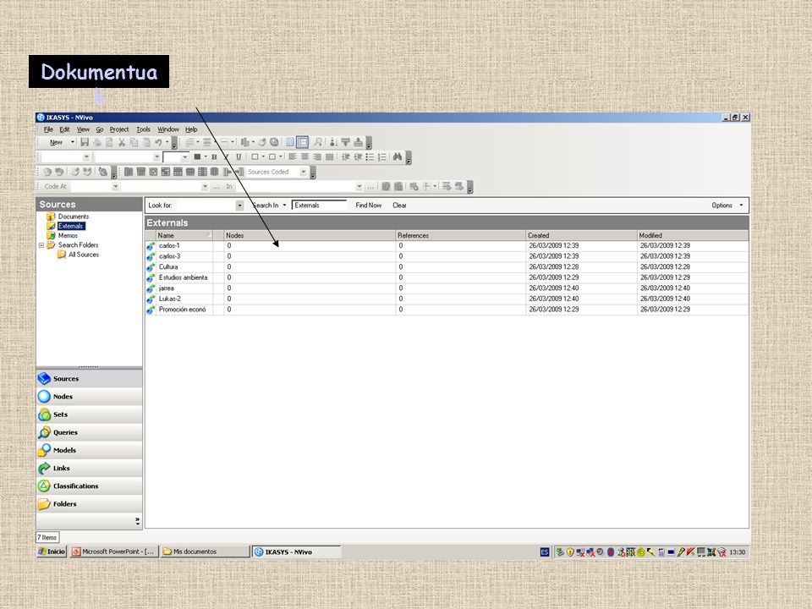Open the Look for dropdown arrow
This screenshot has width=812, height=609.
(239, 206)
